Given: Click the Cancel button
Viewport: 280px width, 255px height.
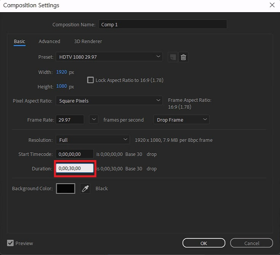Looking at the screenshot, I should [252, 243].
